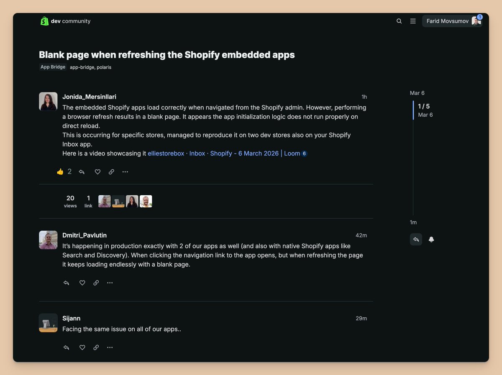Open the search magnifier icon
The width and height of the screenshot is (502, 375).
point(399,21)
